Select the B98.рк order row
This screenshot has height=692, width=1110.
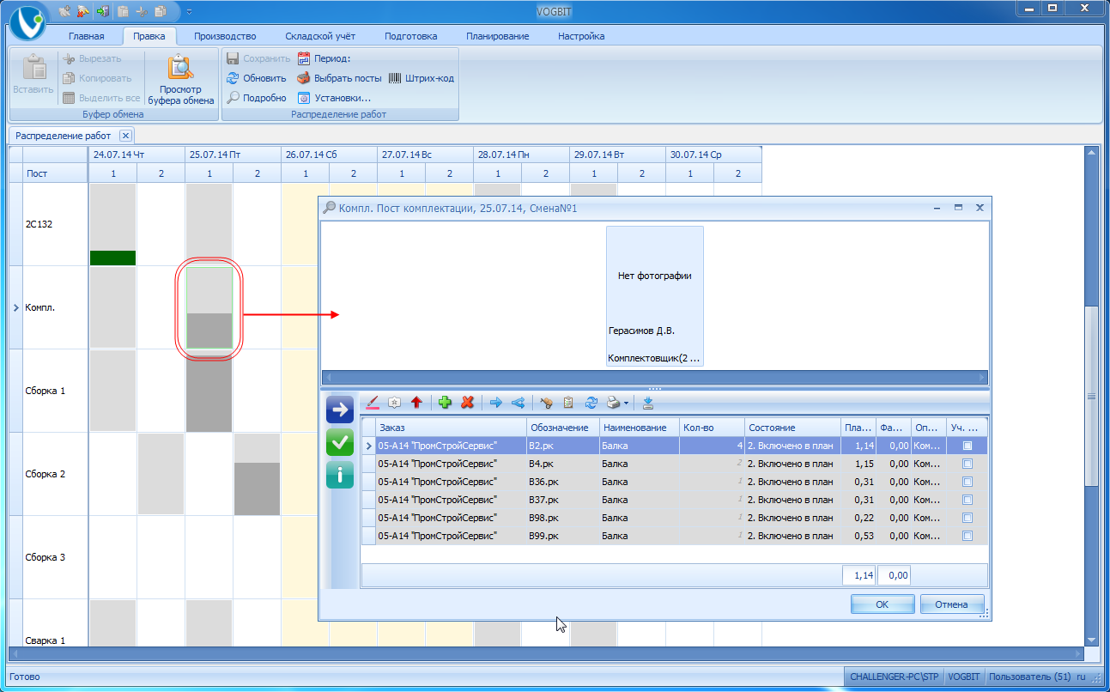point(674,518)
